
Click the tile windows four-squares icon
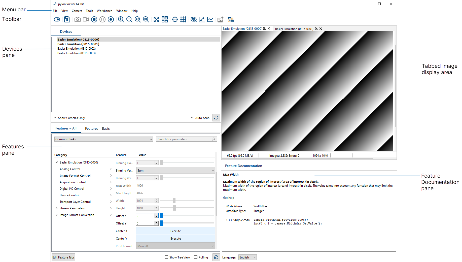(165, 19)
